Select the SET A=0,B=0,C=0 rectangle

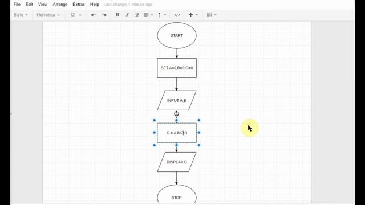177,68
